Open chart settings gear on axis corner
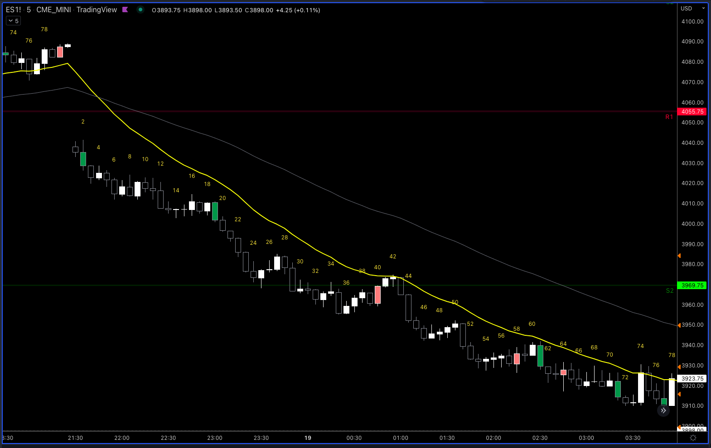This screenshot has height=448, width=711. pyautogui.click(x=693, y=438)
